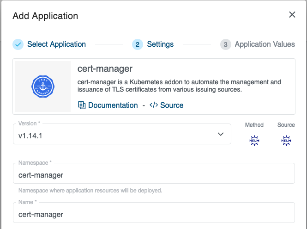This screenshot has width=307, height=229.
Task: Click the step 3 number badge
Action: coord(225,44)
